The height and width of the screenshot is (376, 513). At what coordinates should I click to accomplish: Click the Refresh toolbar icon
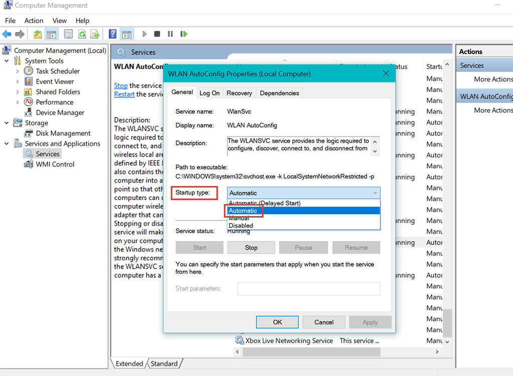point(82,34)
